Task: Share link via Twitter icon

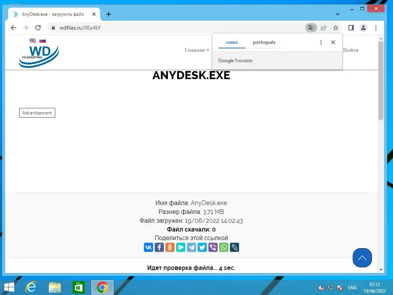Action: pyautogui.click(x=202, y=247)
